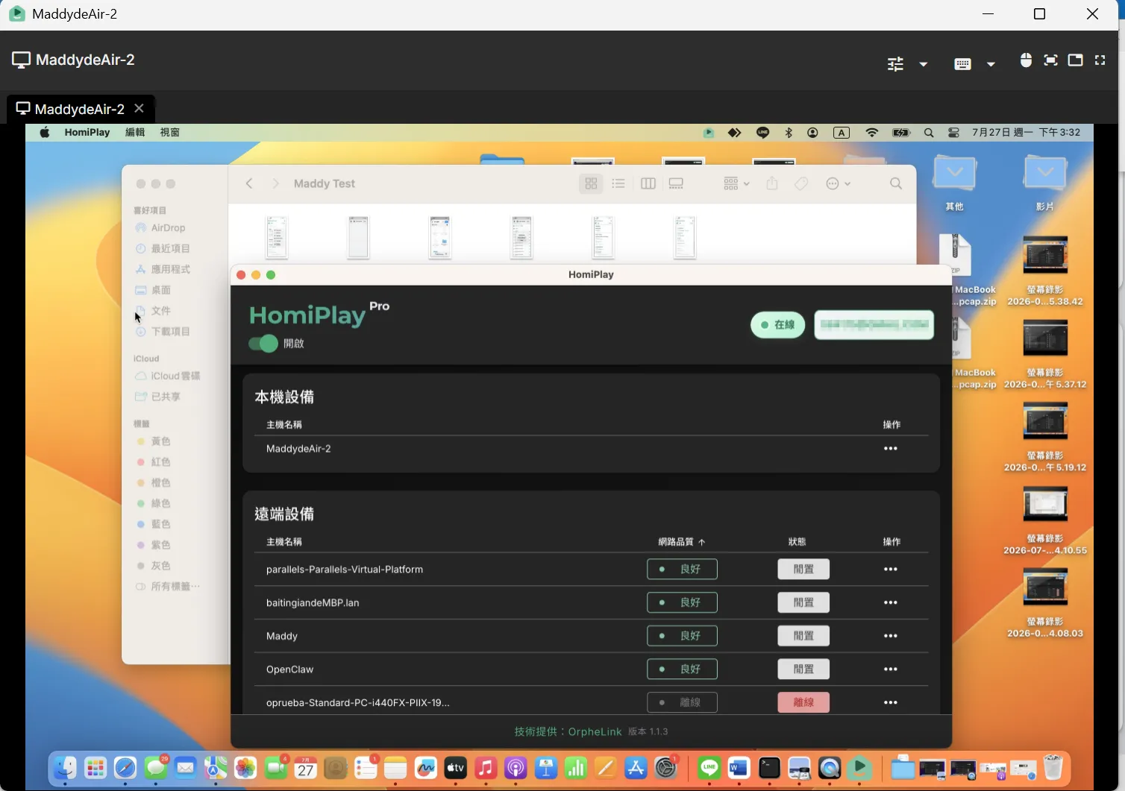Open Safari from the Dock

125,768
